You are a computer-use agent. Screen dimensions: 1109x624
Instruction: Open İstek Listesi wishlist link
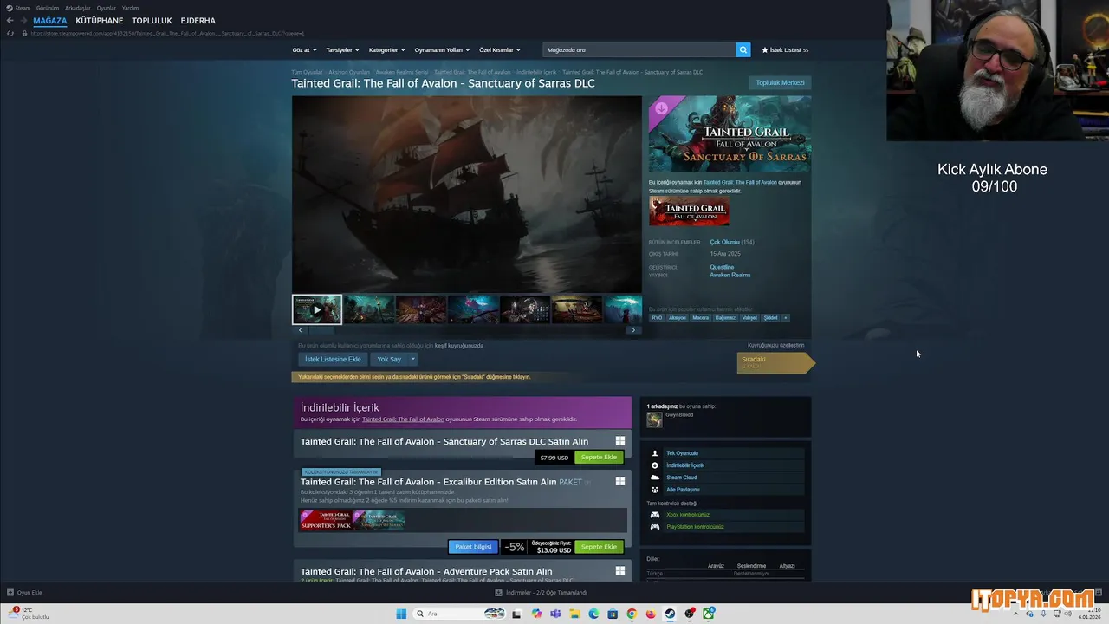click(785, 50)
